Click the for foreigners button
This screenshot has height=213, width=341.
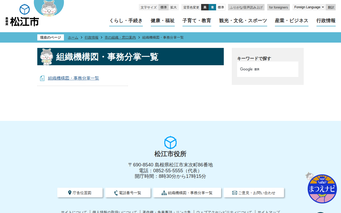[x=278, y=7]
